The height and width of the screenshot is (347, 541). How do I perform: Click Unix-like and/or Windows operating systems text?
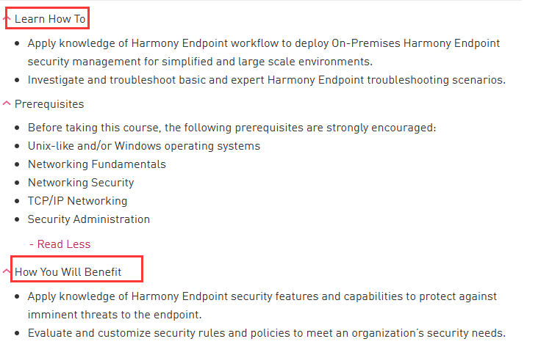144,146
